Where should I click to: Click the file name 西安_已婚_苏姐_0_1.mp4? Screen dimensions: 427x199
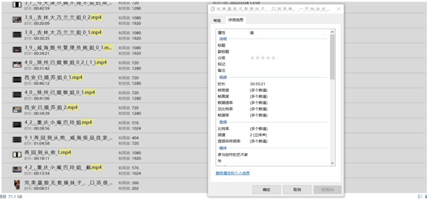(53, 78)
